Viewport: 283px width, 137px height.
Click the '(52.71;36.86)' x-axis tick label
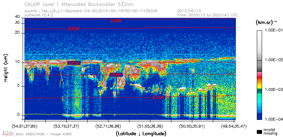(x=109, y=126)
